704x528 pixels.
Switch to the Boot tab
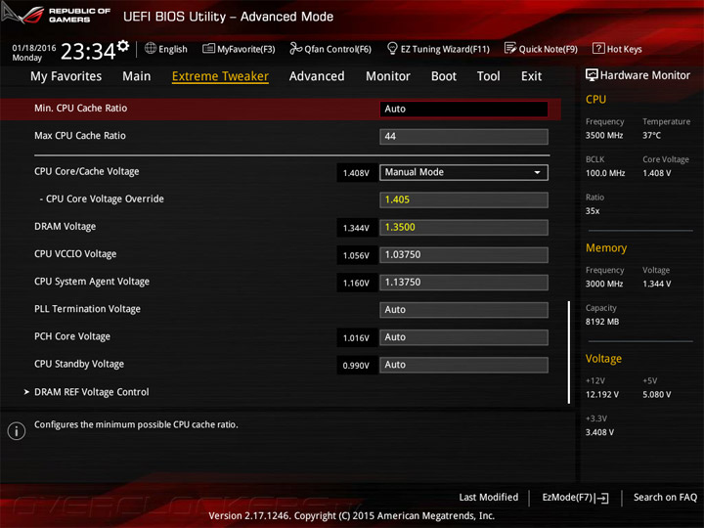[444, 76]
